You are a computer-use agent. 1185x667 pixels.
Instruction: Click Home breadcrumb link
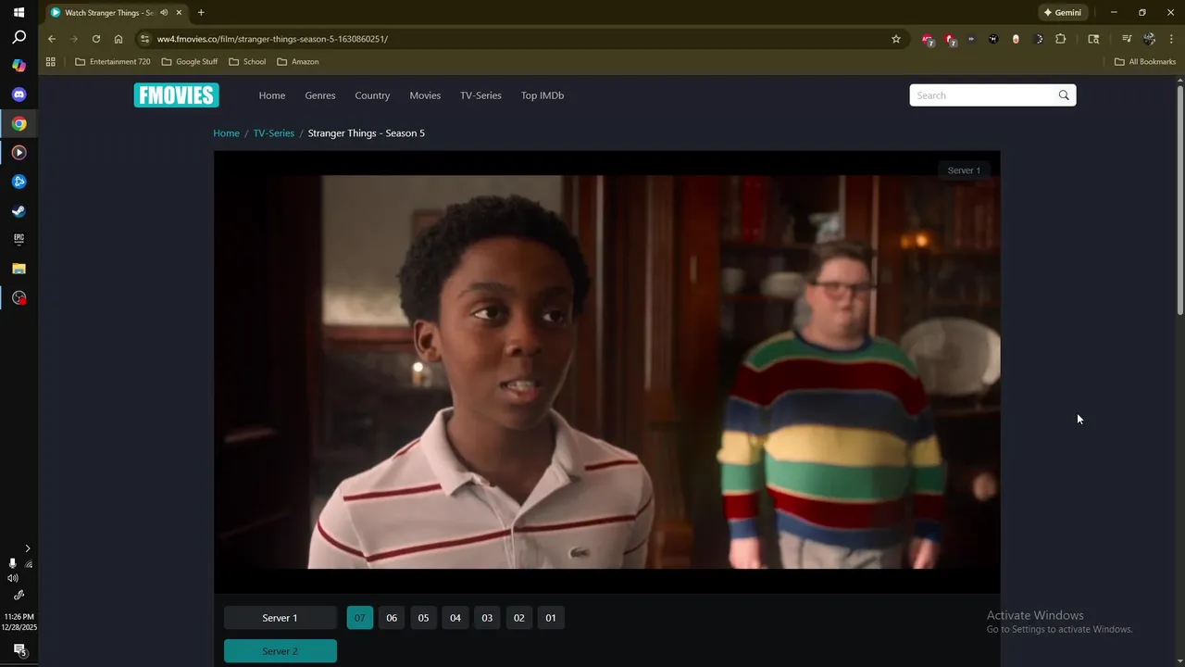click(x=226, y=133)
